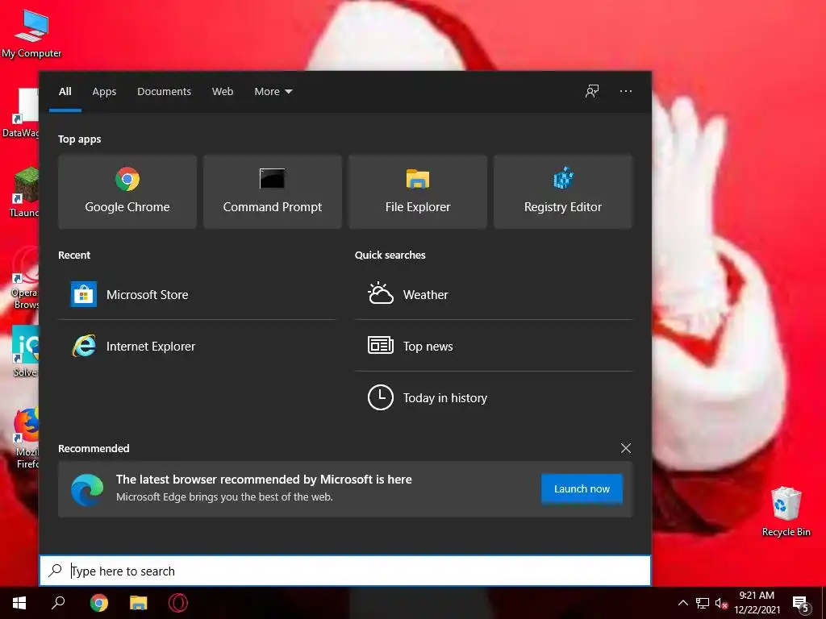826x619 pixels.
Task: Open the Windows Start button
Action: coord(19,603)
